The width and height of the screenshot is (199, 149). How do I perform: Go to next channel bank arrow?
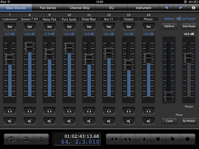pyautogui.click(x=181, y=8)
